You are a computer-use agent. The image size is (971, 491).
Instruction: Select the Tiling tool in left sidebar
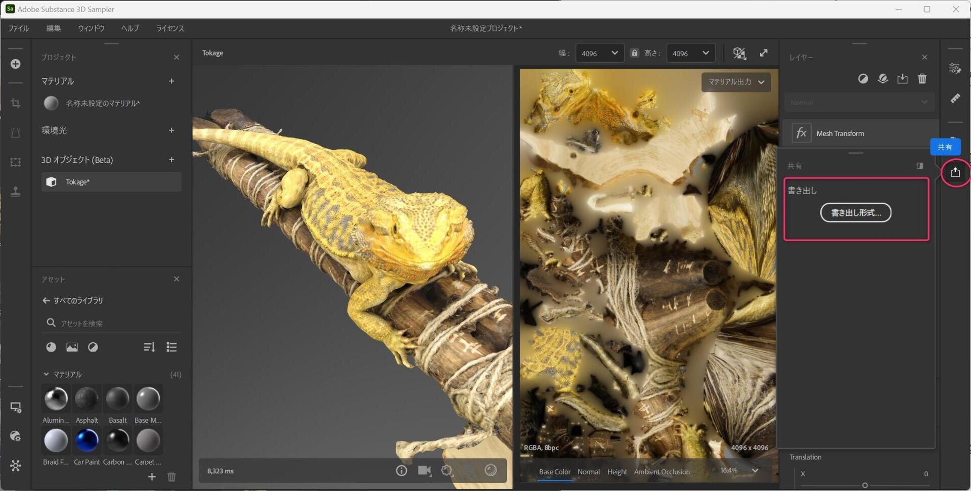pyautogui.click(x=16, y=162)
